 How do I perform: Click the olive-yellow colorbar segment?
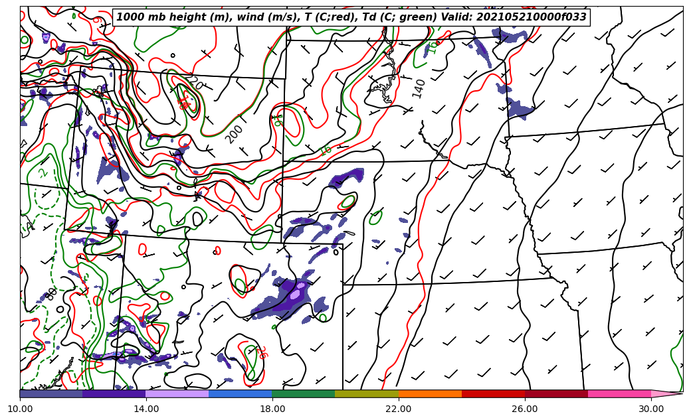pyautogui.click(x=367, y=393)
